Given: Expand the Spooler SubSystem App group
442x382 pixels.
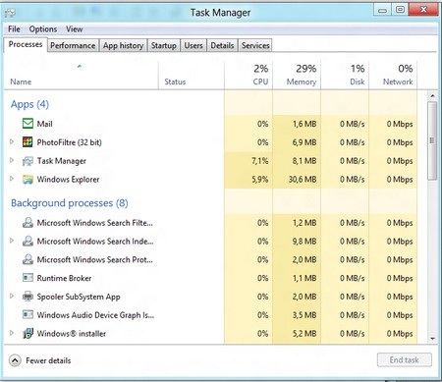Looking at the screenshot, I should [x=12, y=296].
